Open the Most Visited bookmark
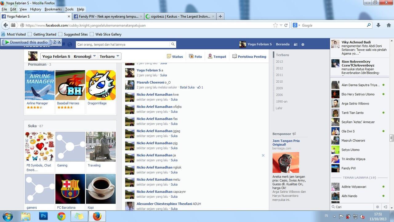 (14, 34)
